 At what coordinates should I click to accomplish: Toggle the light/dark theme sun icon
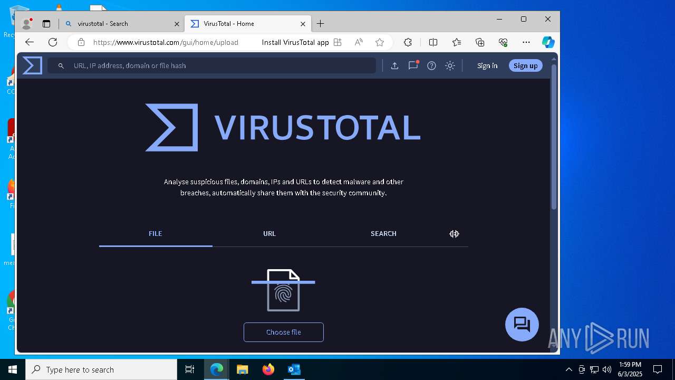point(450,66)
